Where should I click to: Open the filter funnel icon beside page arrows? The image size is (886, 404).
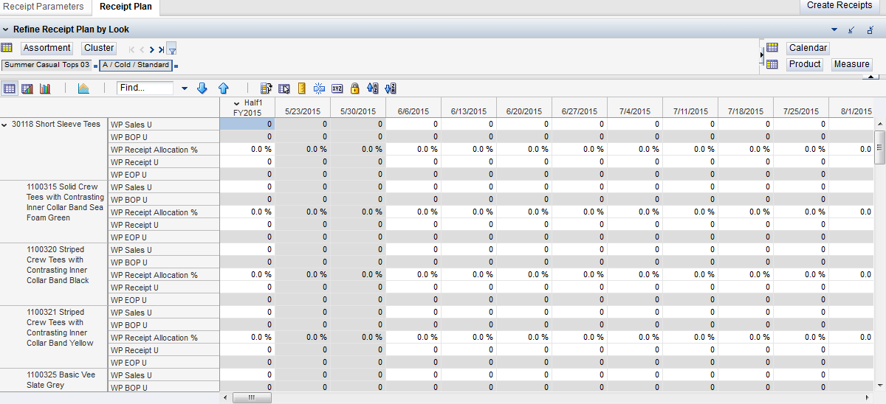click(171, 49)
